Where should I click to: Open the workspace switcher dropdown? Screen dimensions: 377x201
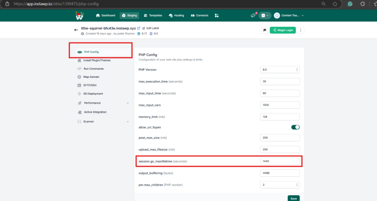(x=265, y=15)
